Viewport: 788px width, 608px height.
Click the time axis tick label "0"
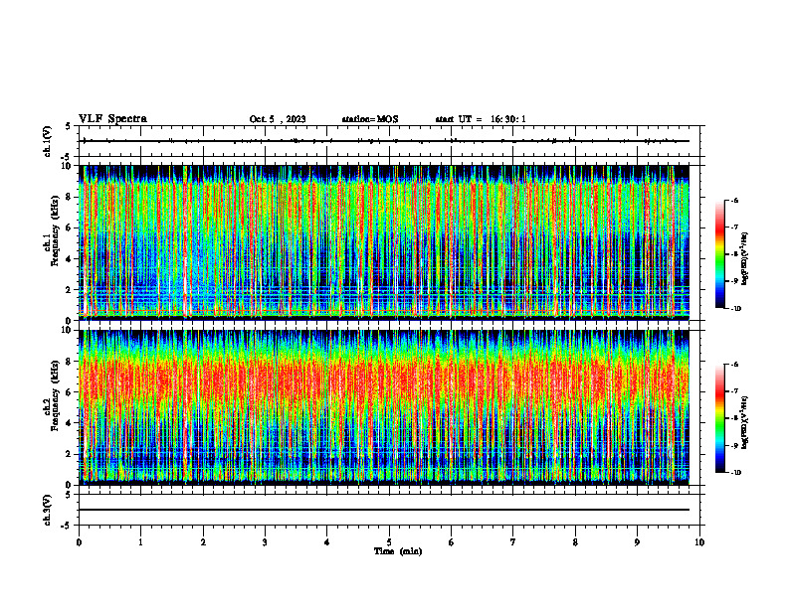coord(79,542)
